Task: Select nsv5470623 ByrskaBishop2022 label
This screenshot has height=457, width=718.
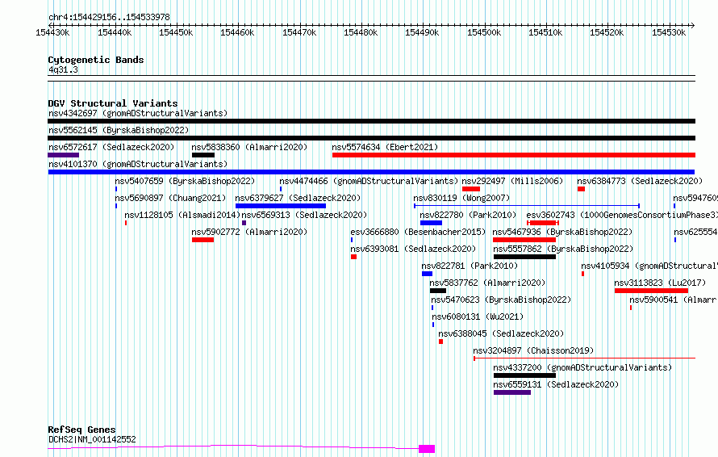Action: [x=502, y=300]
